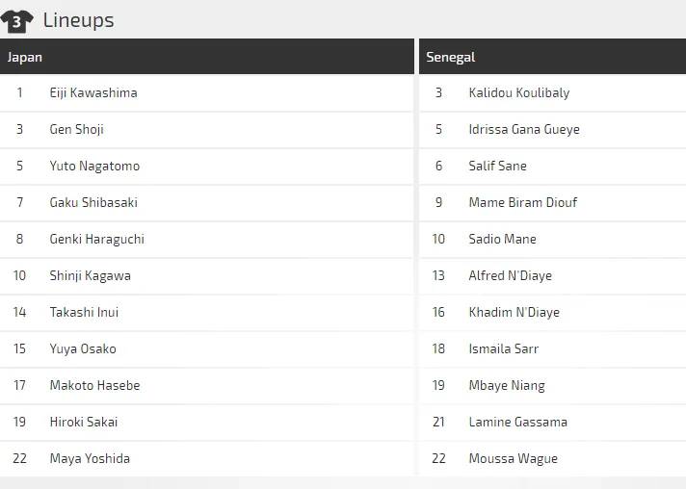Select Gaku Shibasaki in Japan lineup
The image size is (686, 489).
[93, 203]
